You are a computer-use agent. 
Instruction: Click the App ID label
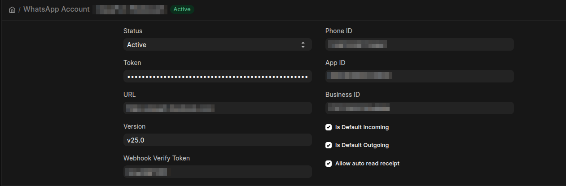point(335,63)
